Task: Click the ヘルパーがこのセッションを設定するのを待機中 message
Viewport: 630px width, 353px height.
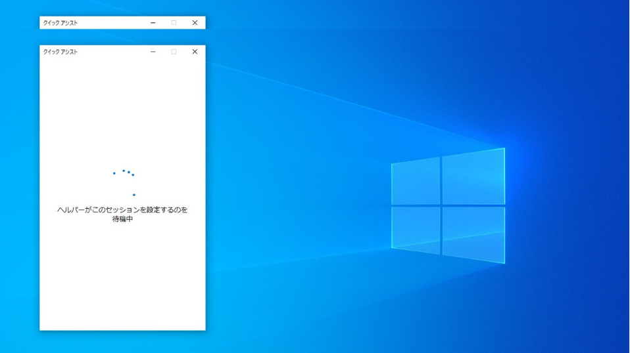Action: pos(122,215)
